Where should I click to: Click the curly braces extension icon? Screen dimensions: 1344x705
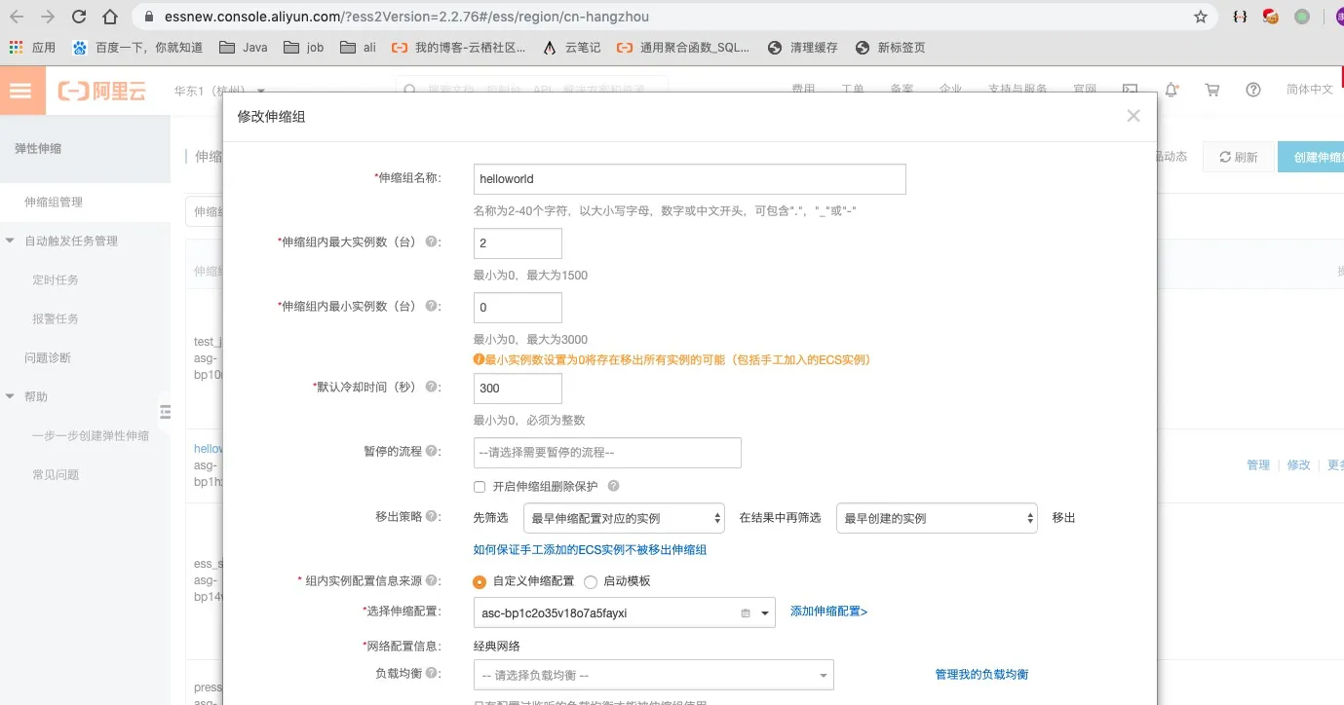click(x=1240, y=17)
